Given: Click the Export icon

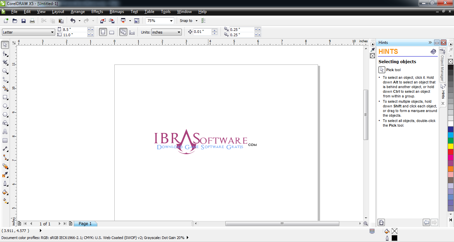Looking at the screenshot, I should [x=112, y=21].
